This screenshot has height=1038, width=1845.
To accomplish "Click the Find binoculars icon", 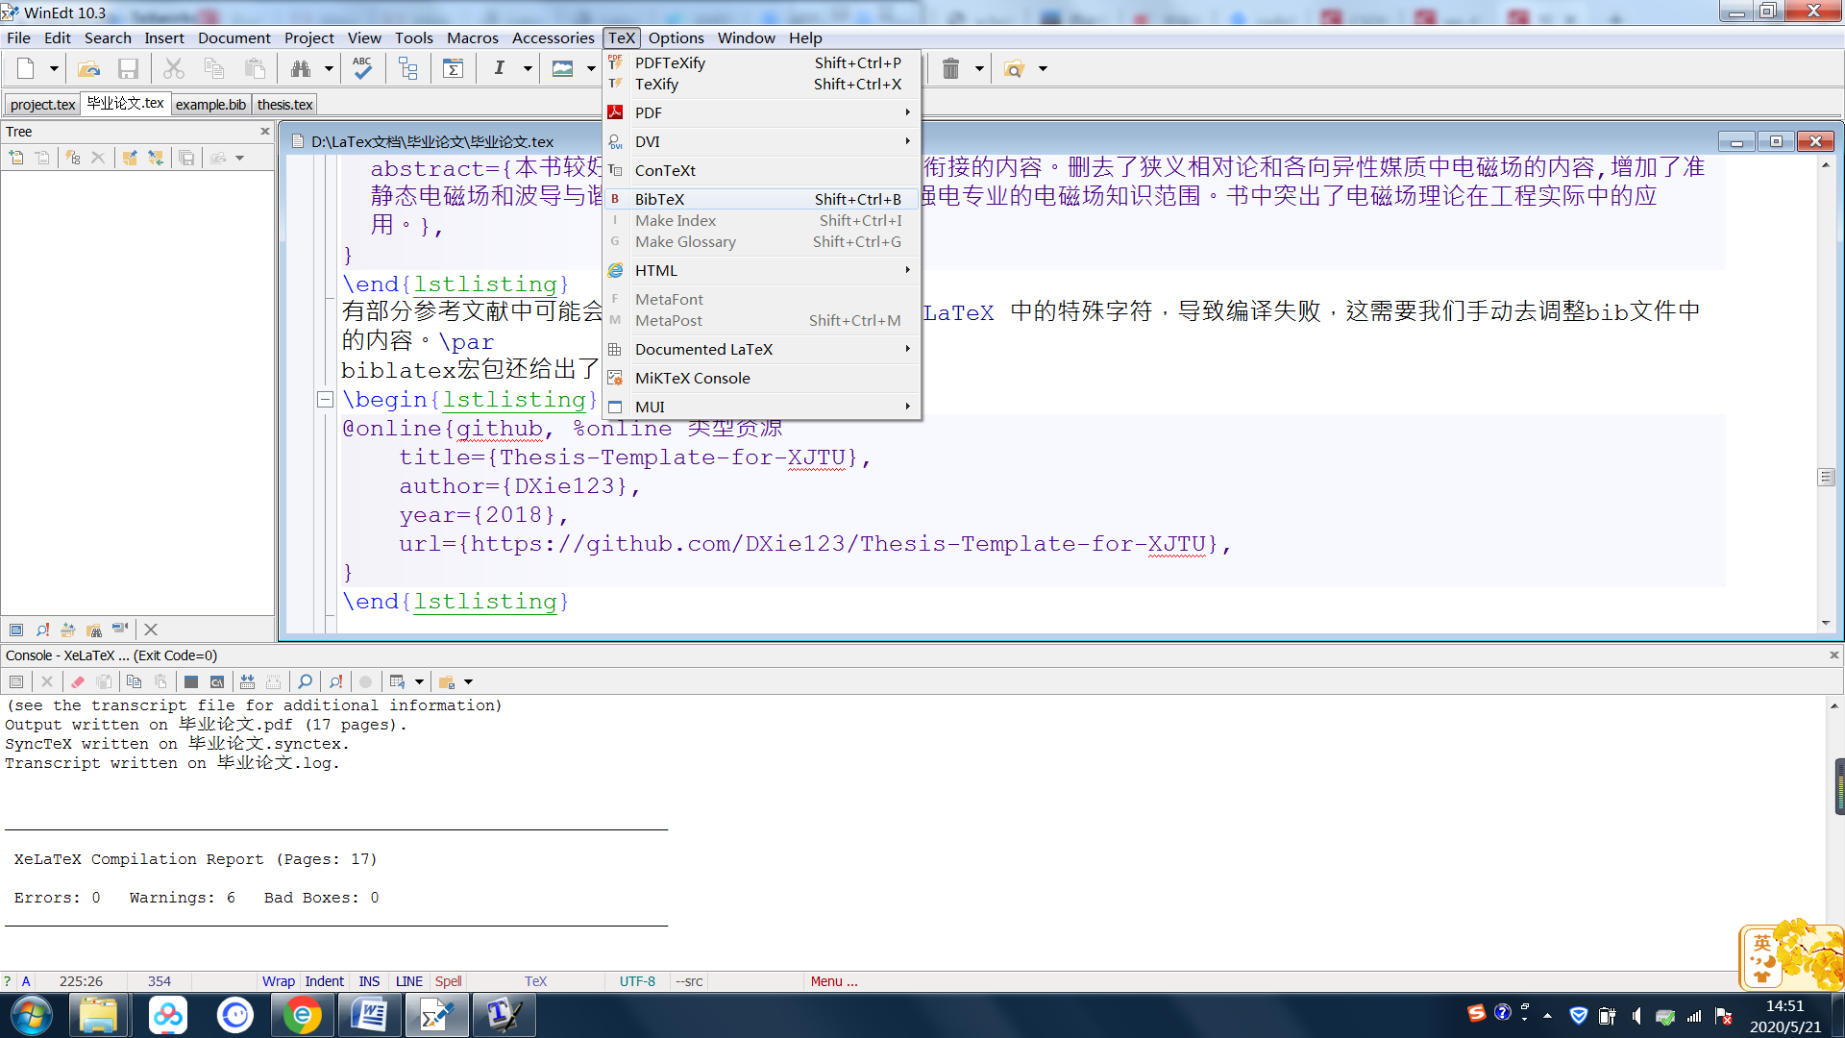I will (301, 68).
